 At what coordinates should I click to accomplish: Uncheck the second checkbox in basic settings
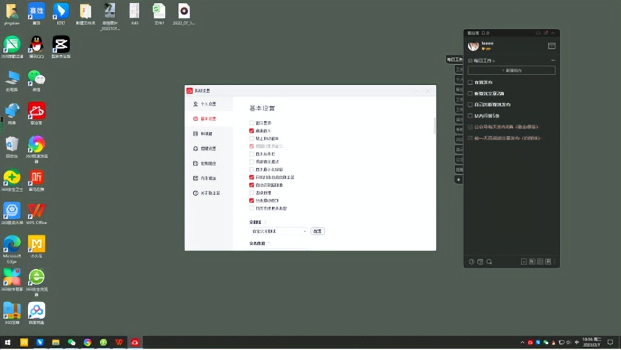point(252,131)
